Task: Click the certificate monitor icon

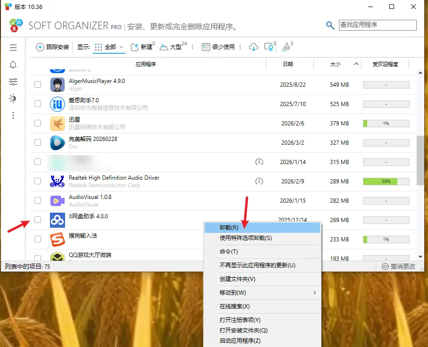Action: click(270, 47)
